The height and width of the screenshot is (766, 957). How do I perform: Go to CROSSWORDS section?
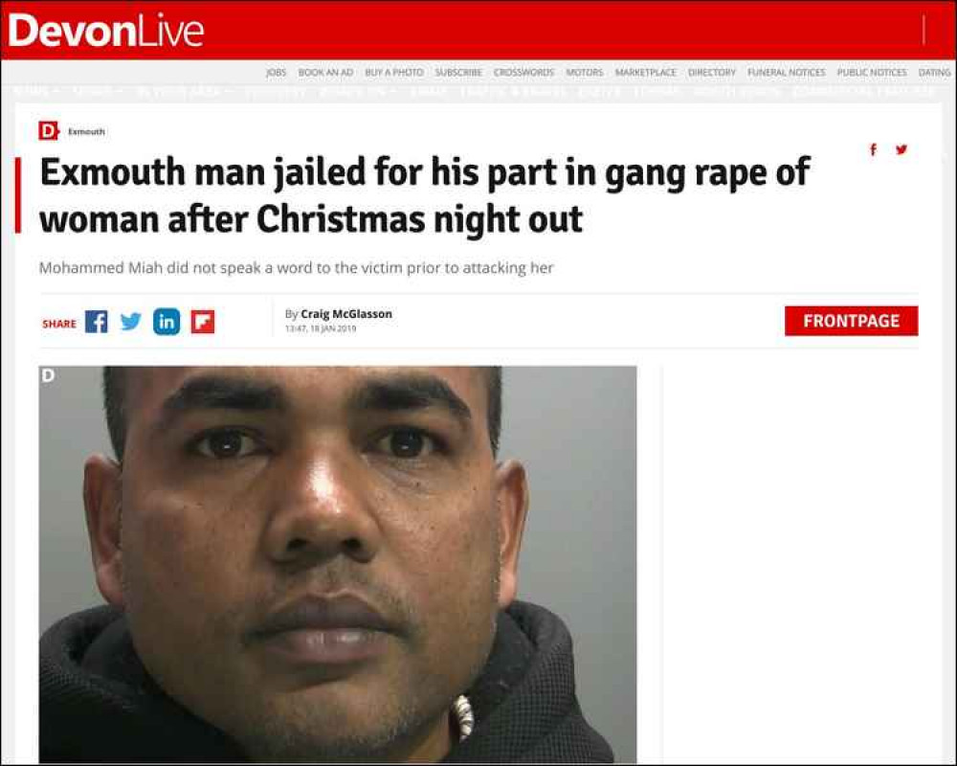(x=523, y=72)
